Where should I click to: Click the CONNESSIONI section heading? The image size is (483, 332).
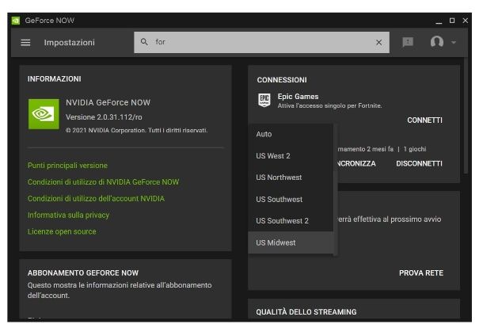(282, 80)
